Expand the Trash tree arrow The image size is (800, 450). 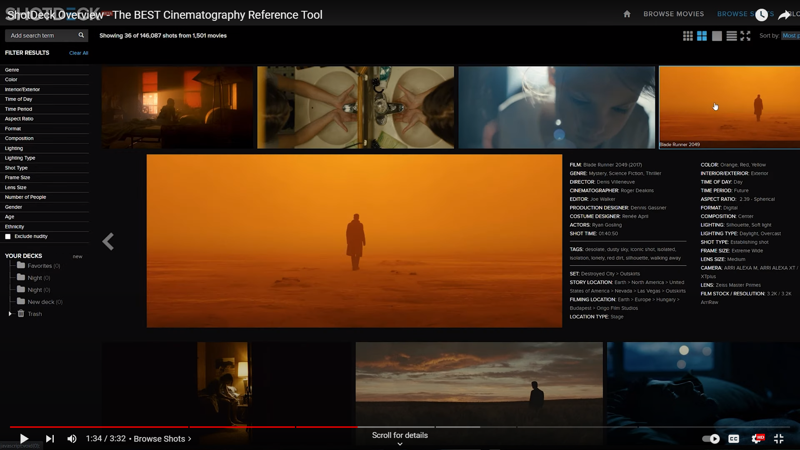click(10, 314)
